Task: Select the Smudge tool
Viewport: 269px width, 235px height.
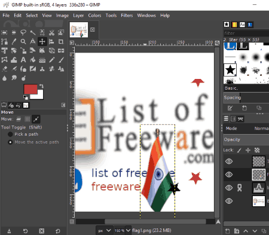Action: pos(14,78)
